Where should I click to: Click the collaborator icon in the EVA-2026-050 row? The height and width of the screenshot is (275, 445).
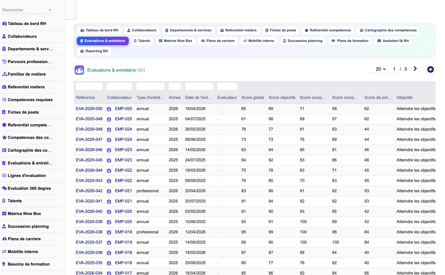(x=109, y=109)
